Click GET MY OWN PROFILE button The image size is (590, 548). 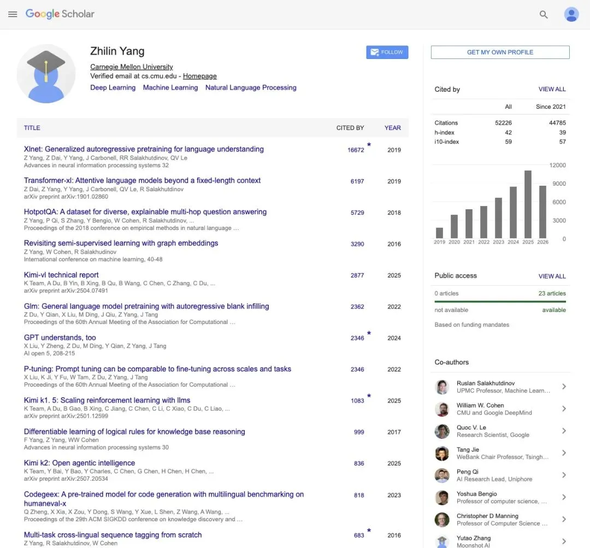(500, 52)
